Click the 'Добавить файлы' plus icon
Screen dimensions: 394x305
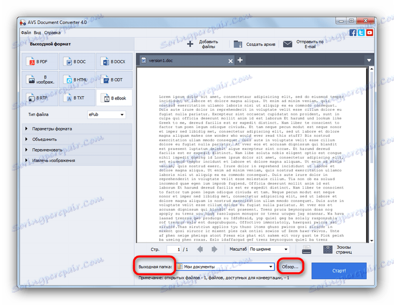(x=190, y=44)
